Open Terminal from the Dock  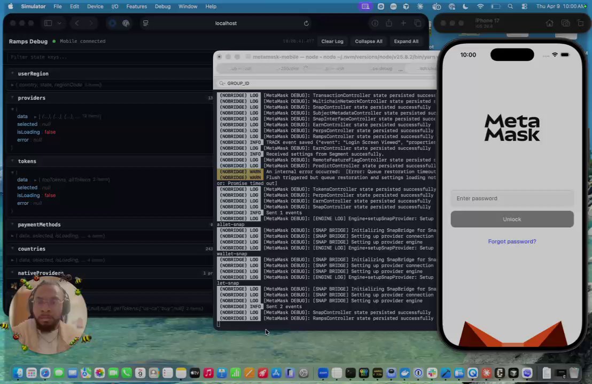(x=350, y=373)
